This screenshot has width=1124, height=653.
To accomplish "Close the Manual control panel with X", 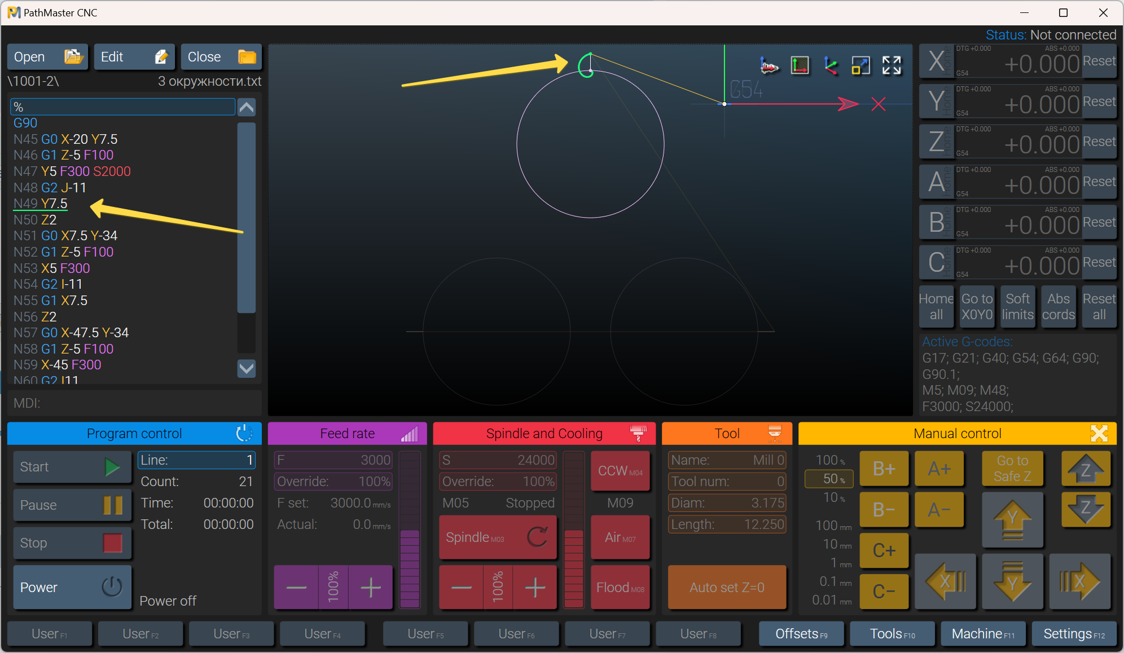I will 1099,433.
